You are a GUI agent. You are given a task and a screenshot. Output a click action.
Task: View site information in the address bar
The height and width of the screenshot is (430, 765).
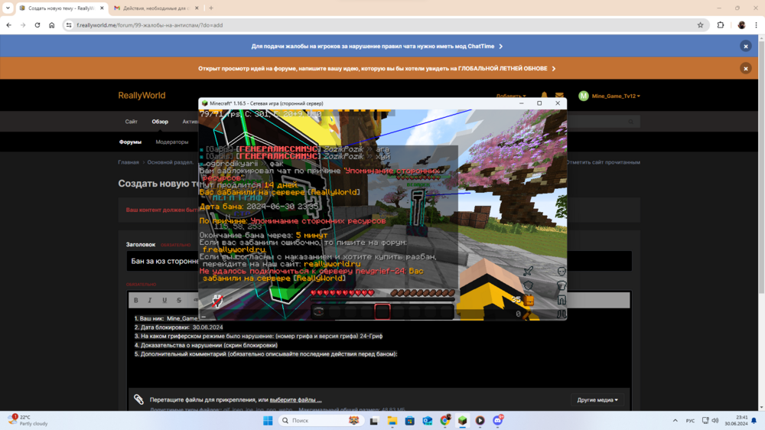pos(69,25)
